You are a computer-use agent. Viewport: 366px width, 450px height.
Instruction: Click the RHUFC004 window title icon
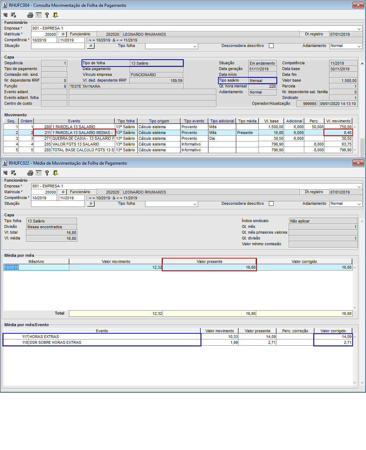tap(5, 5)
